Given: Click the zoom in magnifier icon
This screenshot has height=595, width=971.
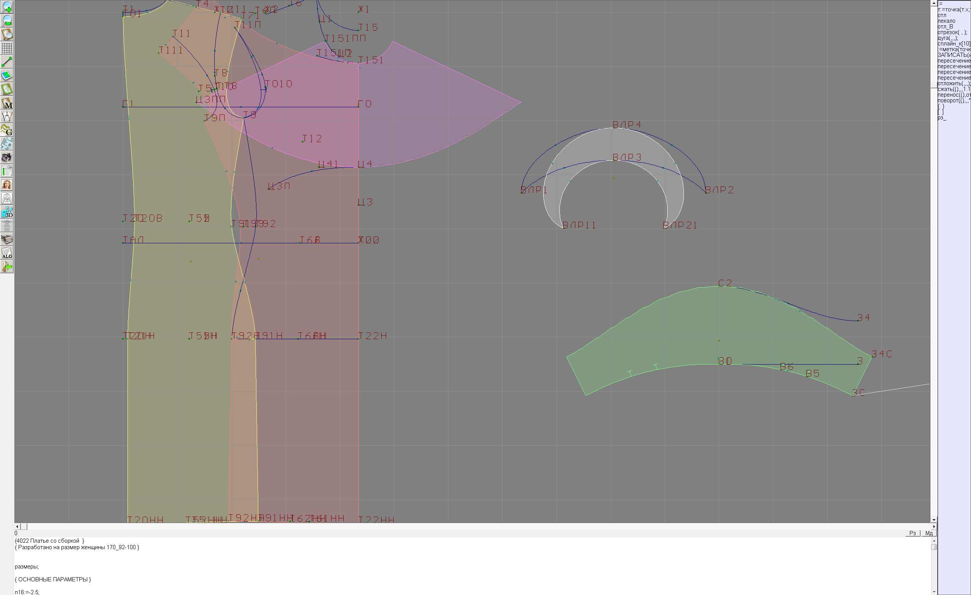Looking at the screenshot, I should [7, 7].
